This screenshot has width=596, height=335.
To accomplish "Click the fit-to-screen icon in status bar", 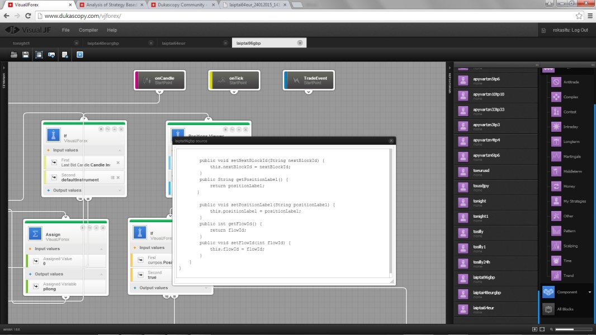I will tap(542, 329).
